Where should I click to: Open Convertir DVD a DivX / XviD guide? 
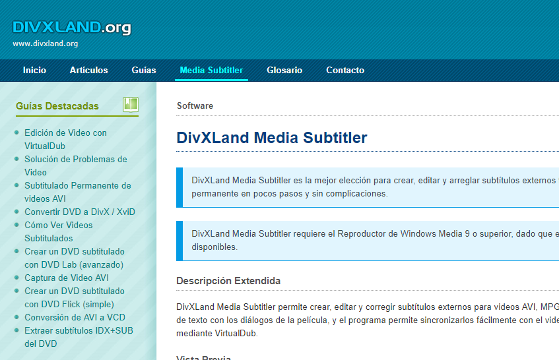click(x=80, y=212)
